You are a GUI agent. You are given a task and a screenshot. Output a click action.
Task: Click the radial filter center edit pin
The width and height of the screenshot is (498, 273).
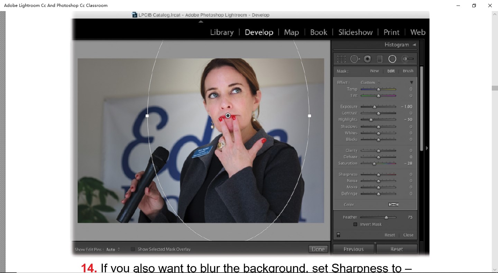(x=228, y=115)
